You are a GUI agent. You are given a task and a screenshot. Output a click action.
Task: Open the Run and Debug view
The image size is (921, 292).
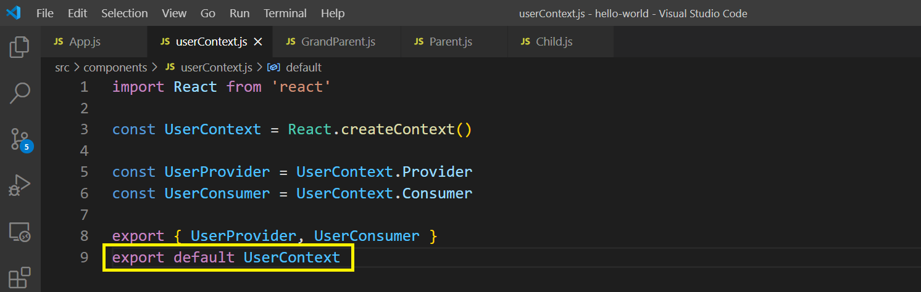pos(20,185)
